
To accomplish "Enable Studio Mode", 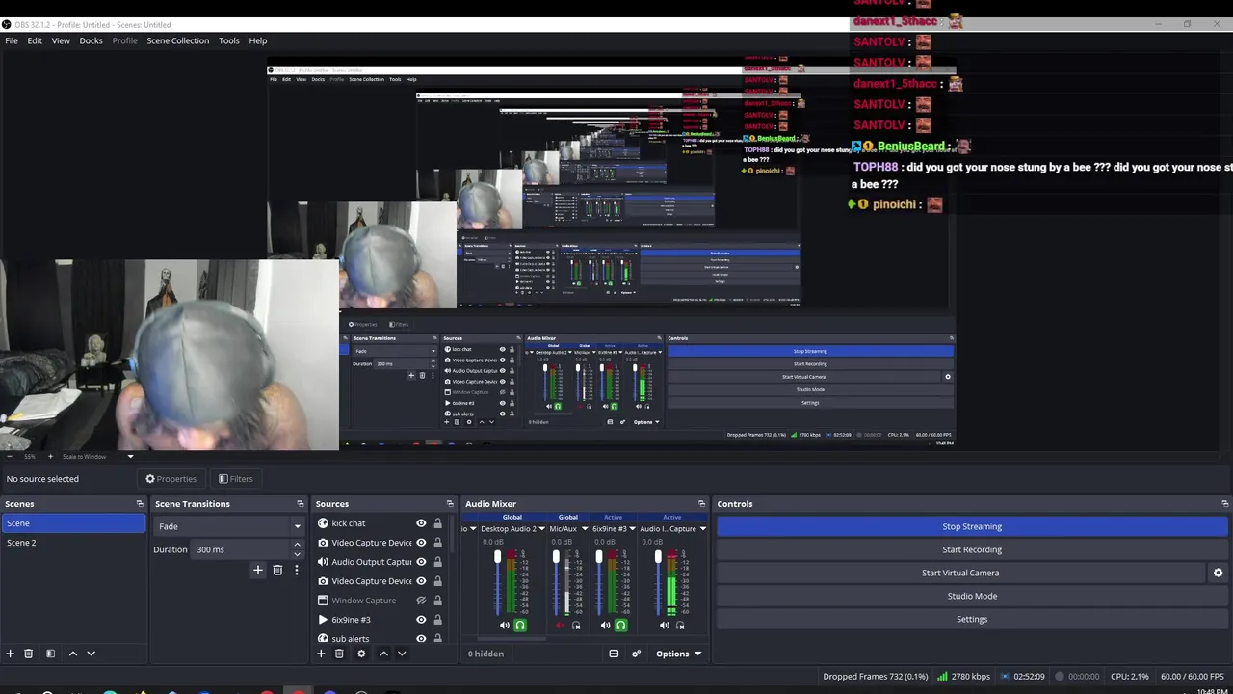I will pos(972,596).
